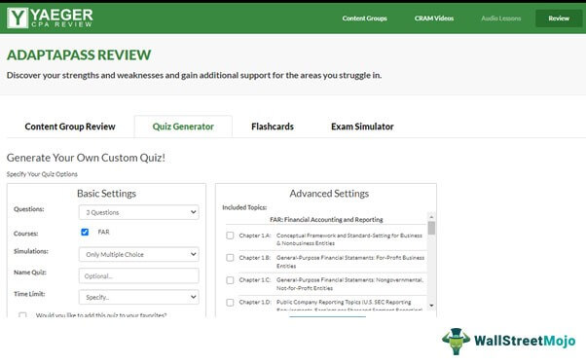Open the Exam Simulator tab

pos(362,127)
